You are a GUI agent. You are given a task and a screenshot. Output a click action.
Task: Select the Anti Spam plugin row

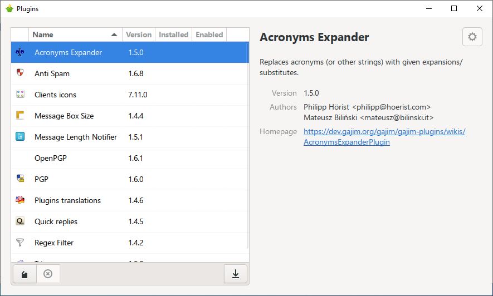pyautogui.click(x=129, y=73)
